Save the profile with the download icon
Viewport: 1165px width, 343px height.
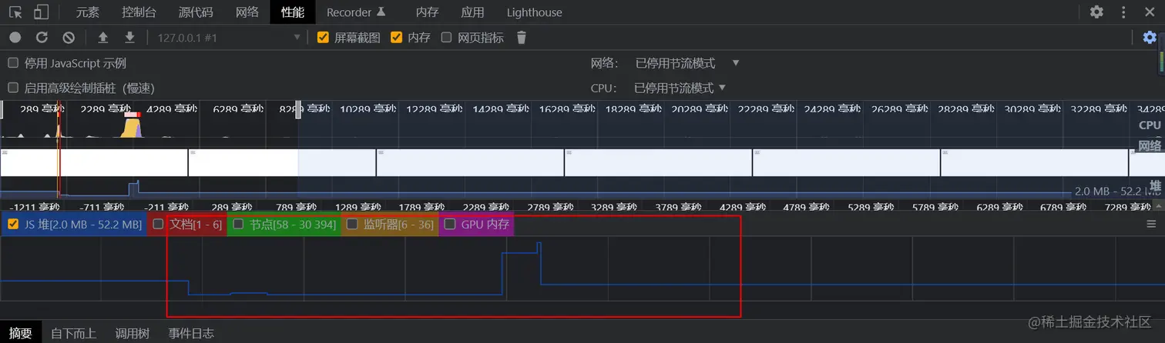[x=130, y=37]
